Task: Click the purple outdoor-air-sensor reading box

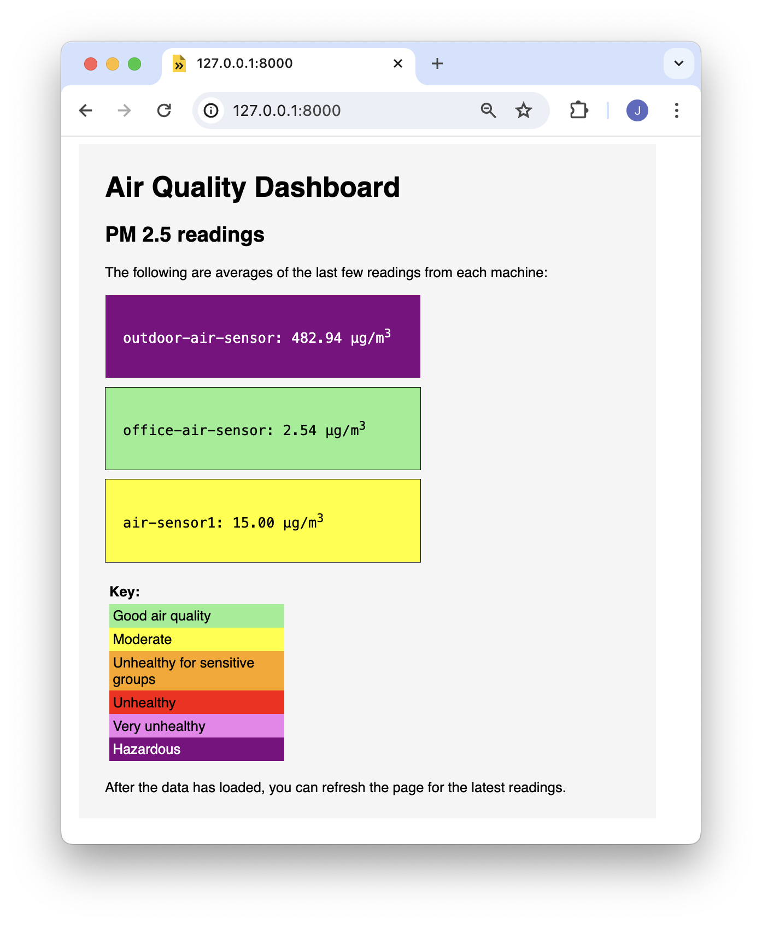Action: coord(263,337)
